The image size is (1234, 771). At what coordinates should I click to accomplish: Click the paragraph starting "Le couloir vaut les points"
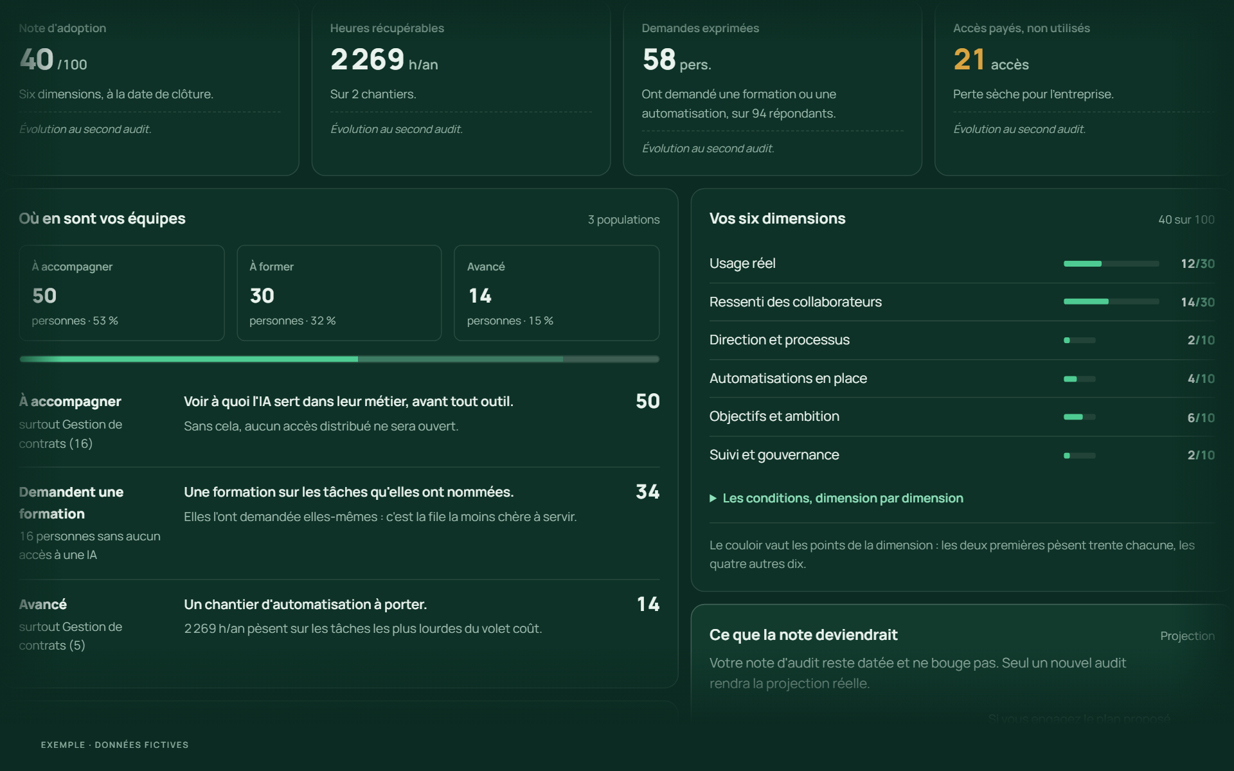point(952,554)
